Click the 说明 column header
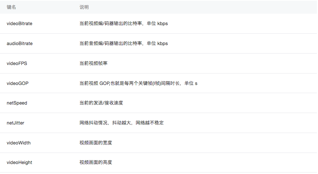This screenshot has height=174, width=318. click(84, 7)
